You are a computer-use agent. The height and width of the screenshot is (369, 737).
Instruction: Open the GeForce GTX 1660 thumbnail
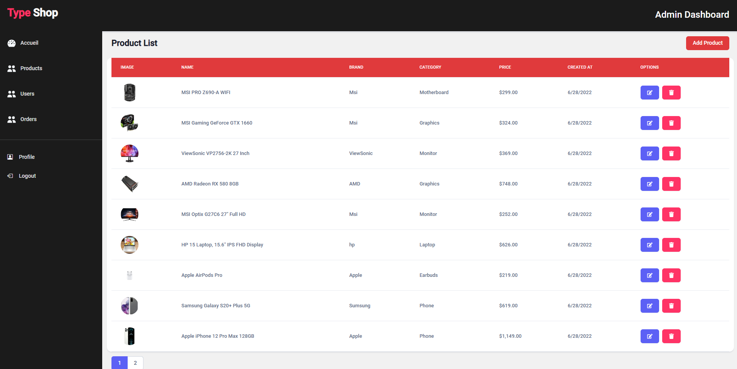(130, 123)
